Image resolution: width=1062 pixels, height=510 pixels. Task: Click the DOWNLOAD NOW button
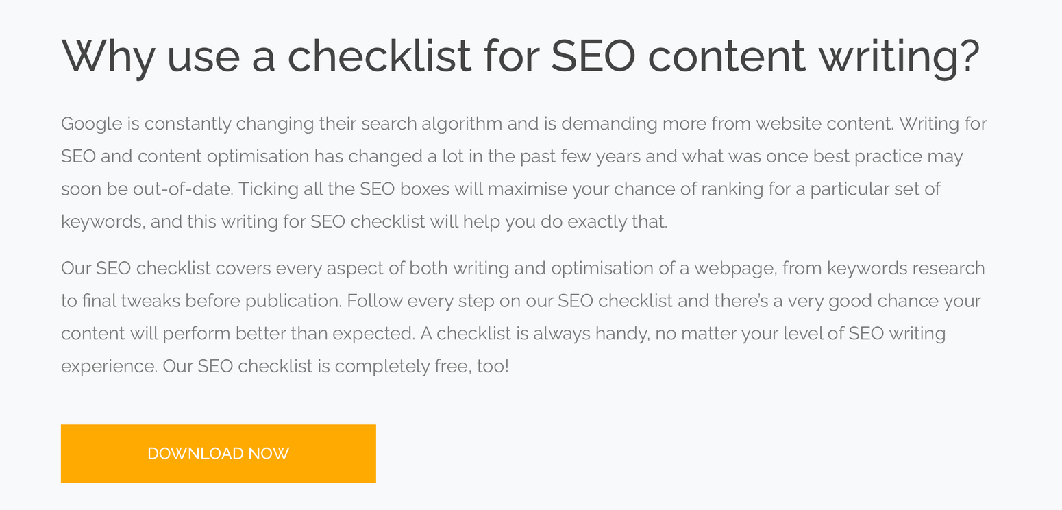[218, 454]
